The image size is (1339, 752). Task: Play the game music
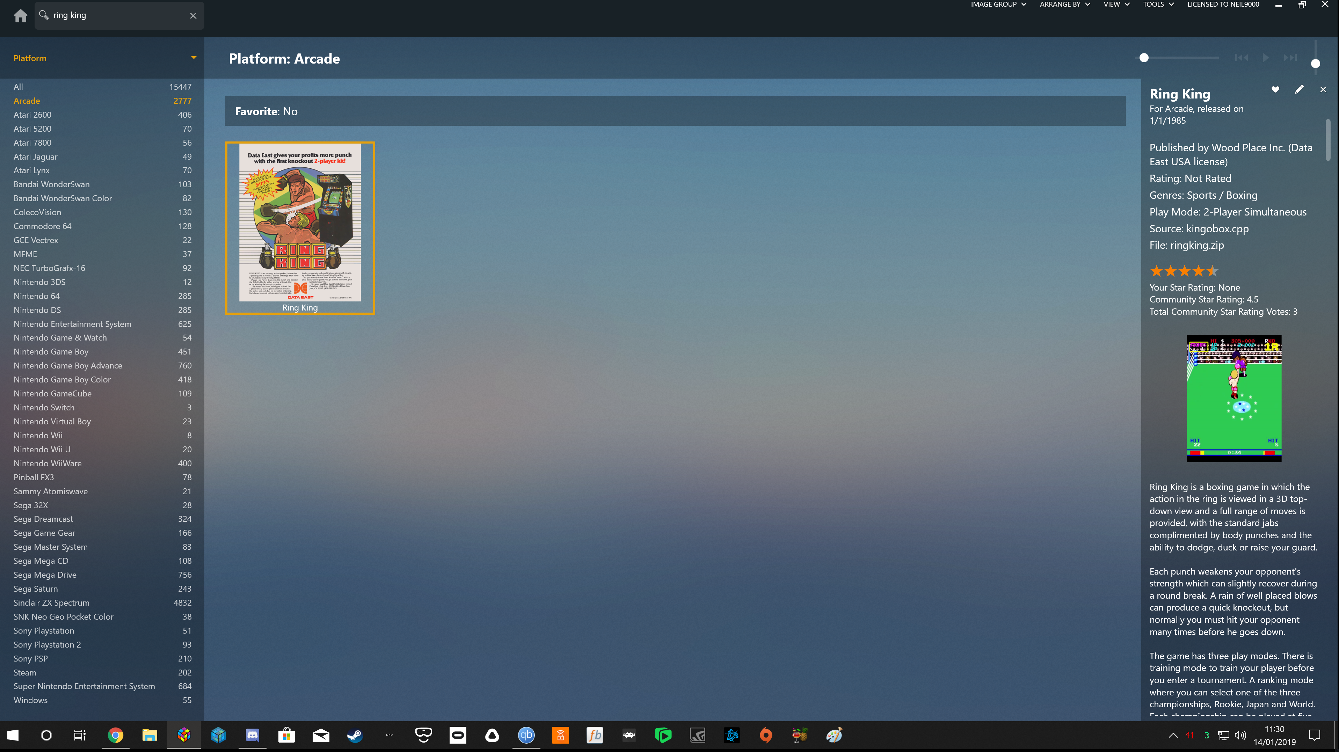[1266, 58]
